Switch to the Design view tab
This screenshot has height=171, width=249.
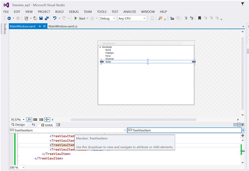point(18,125)
